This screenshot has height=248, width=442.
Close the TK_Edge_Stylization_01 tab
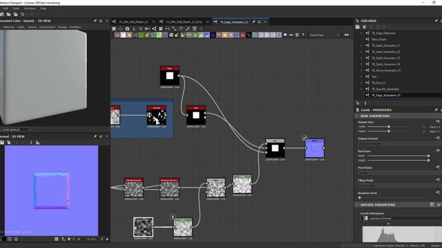click(265, 21)
